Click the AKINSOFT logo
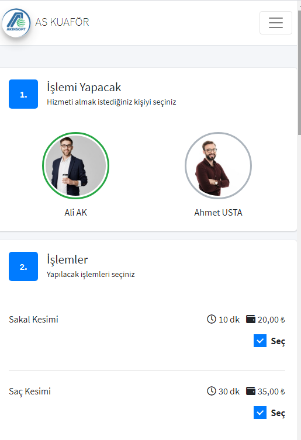Viewport: 301px width, 440px height. tap(16, 23)
